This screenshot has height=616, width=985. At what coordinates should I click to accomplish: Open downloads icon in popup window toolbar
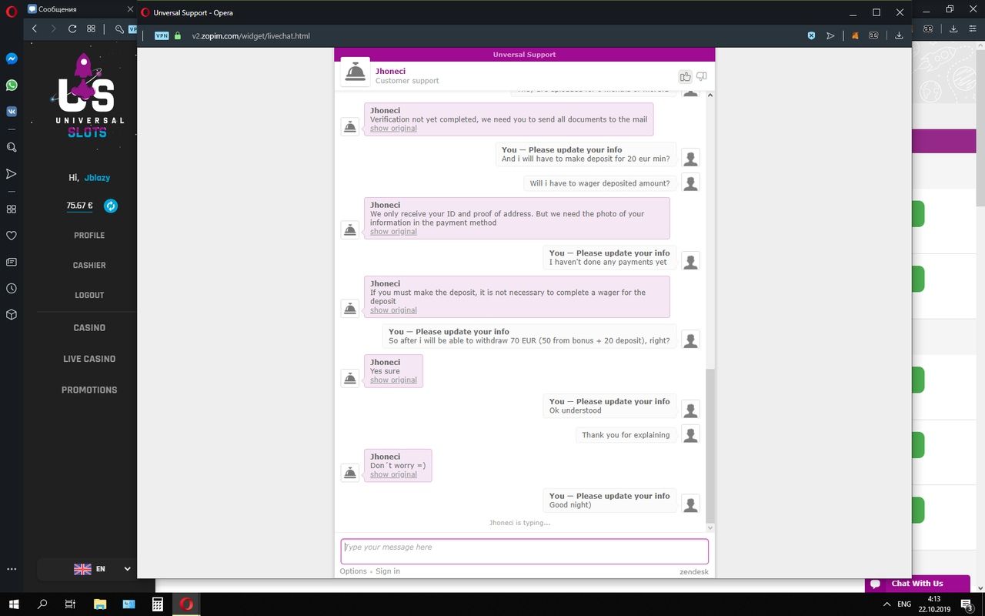pyautogui.click(x=899, y=35)
